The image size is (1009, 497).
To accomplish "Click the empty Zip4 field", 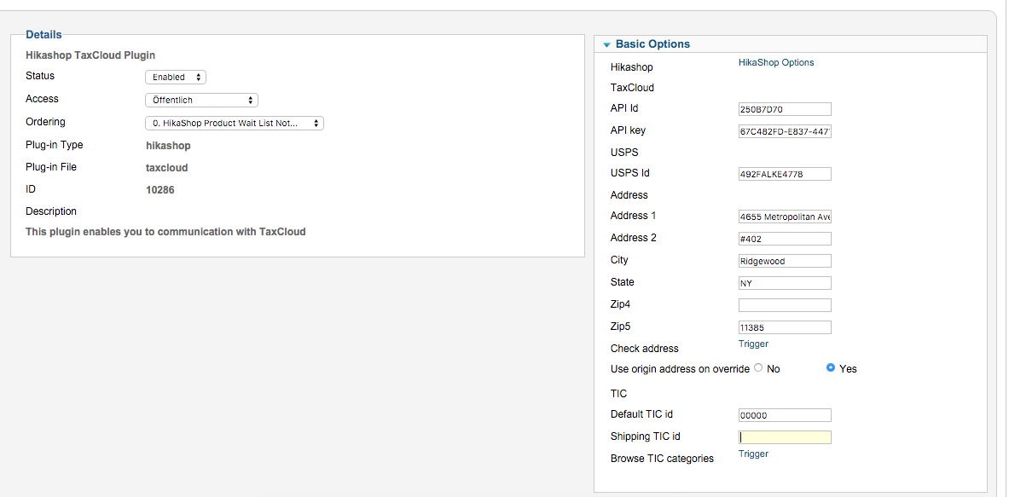I will (785, 305).
